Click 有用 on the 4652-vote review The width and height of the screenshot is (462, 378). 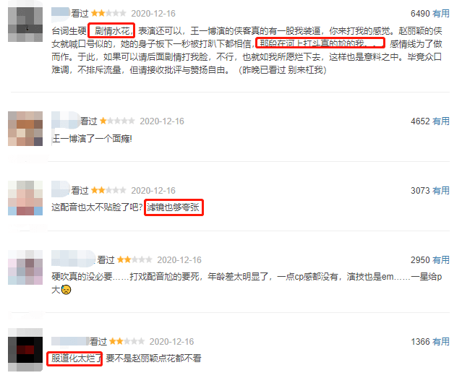pyautogui.click(x=441, y=121)
